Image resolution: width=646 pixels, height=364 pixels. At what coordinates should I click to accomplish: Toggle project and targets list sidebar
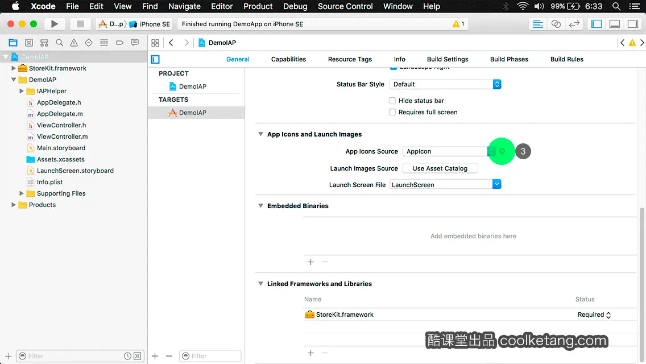click(155, 59)
